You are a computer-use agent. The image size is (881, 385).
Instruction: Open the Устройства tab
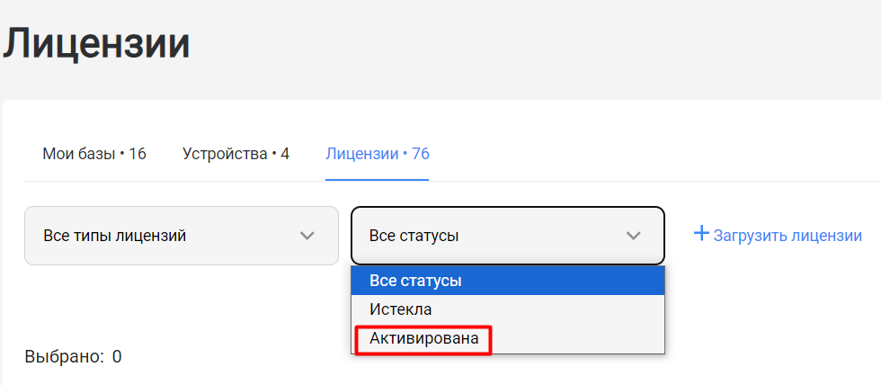click(236, 154)
